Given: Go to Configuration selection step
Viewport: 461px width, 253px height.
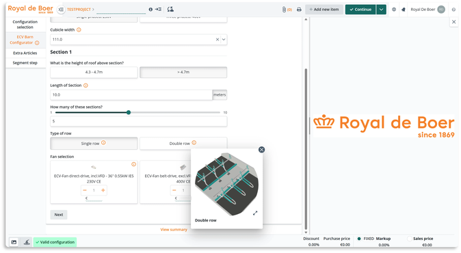Looking at the screenshot, I should click(x=25, y=25).
